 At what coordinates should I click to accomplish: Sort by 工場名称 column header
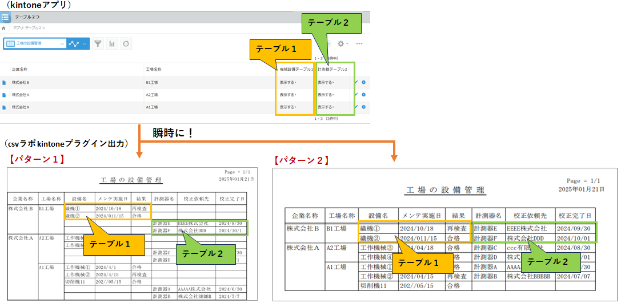tap(154, 69)
